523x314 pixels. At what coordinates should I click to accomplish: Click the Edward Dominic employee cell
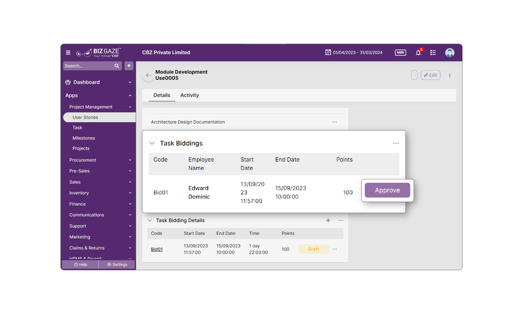[199, 192]
